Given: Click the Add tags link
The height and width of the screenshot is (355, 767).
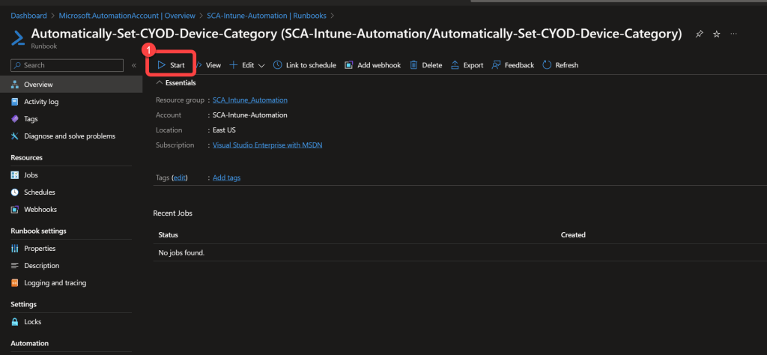Looking at the screenshot, I should pyautogui.click(x=226, y=177).
